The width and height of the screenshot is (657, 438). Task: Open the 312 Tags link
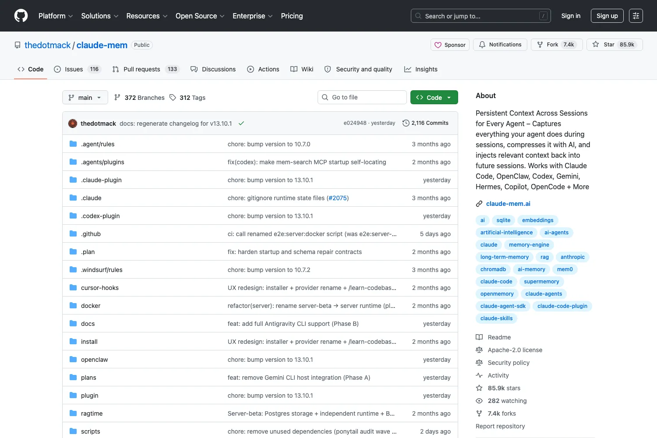tap(187, 97)
